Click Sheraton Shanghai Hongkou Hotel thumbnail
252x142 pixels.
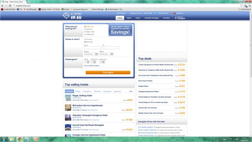coord(68,117)
